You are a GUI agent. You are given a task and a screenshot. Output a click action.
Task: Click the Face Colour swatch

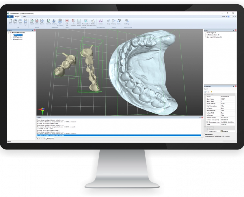tap(222, 131)
